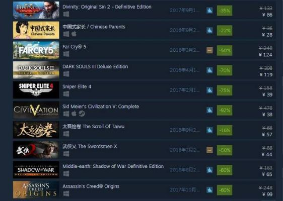Click the Far Cry 5 cover thumbnail
Screen dimensions: 283x201
click(36, 50)
